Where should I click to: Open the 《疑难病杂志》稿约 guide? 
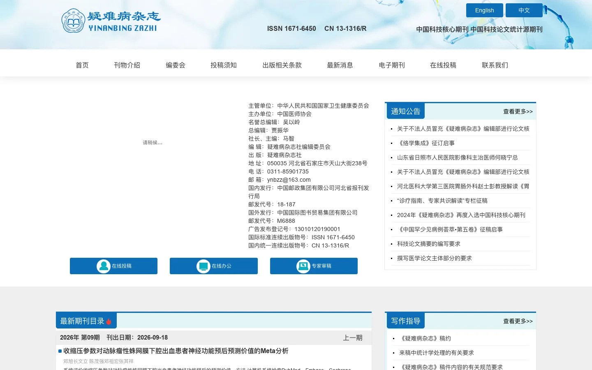pos(425,338)
